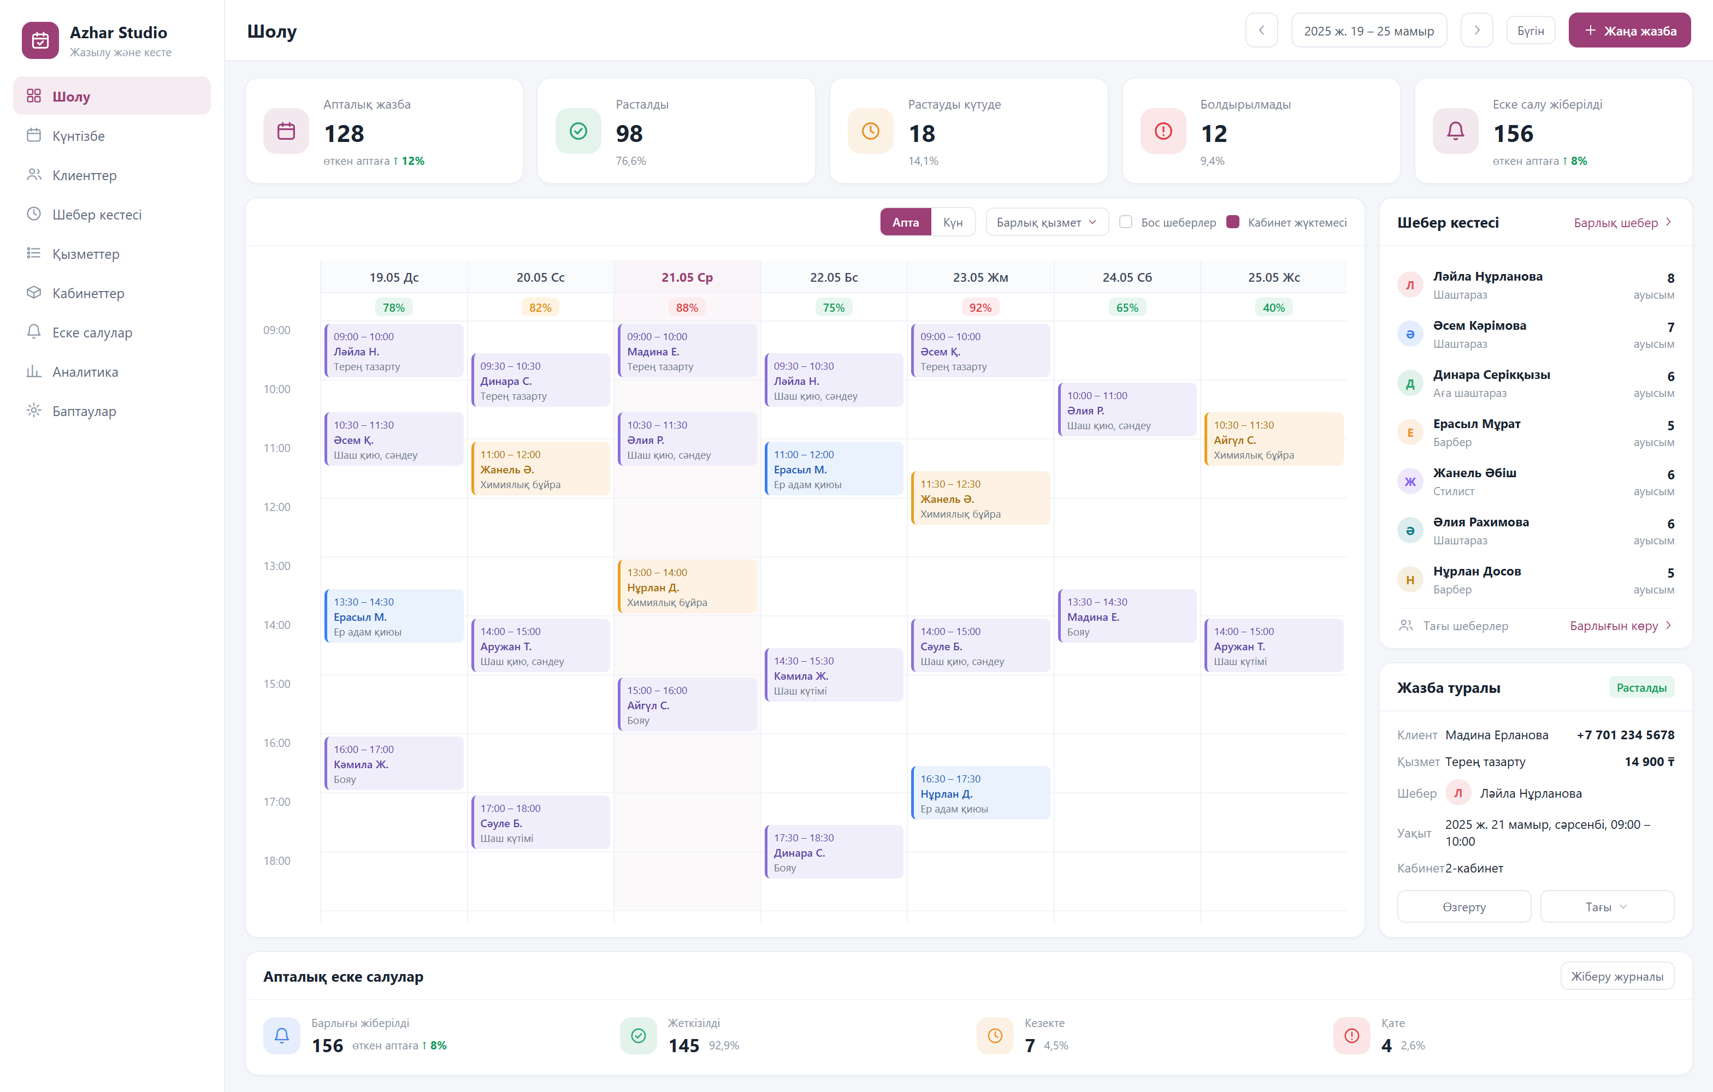Open the week date range picker

(x=1368, y=31)
